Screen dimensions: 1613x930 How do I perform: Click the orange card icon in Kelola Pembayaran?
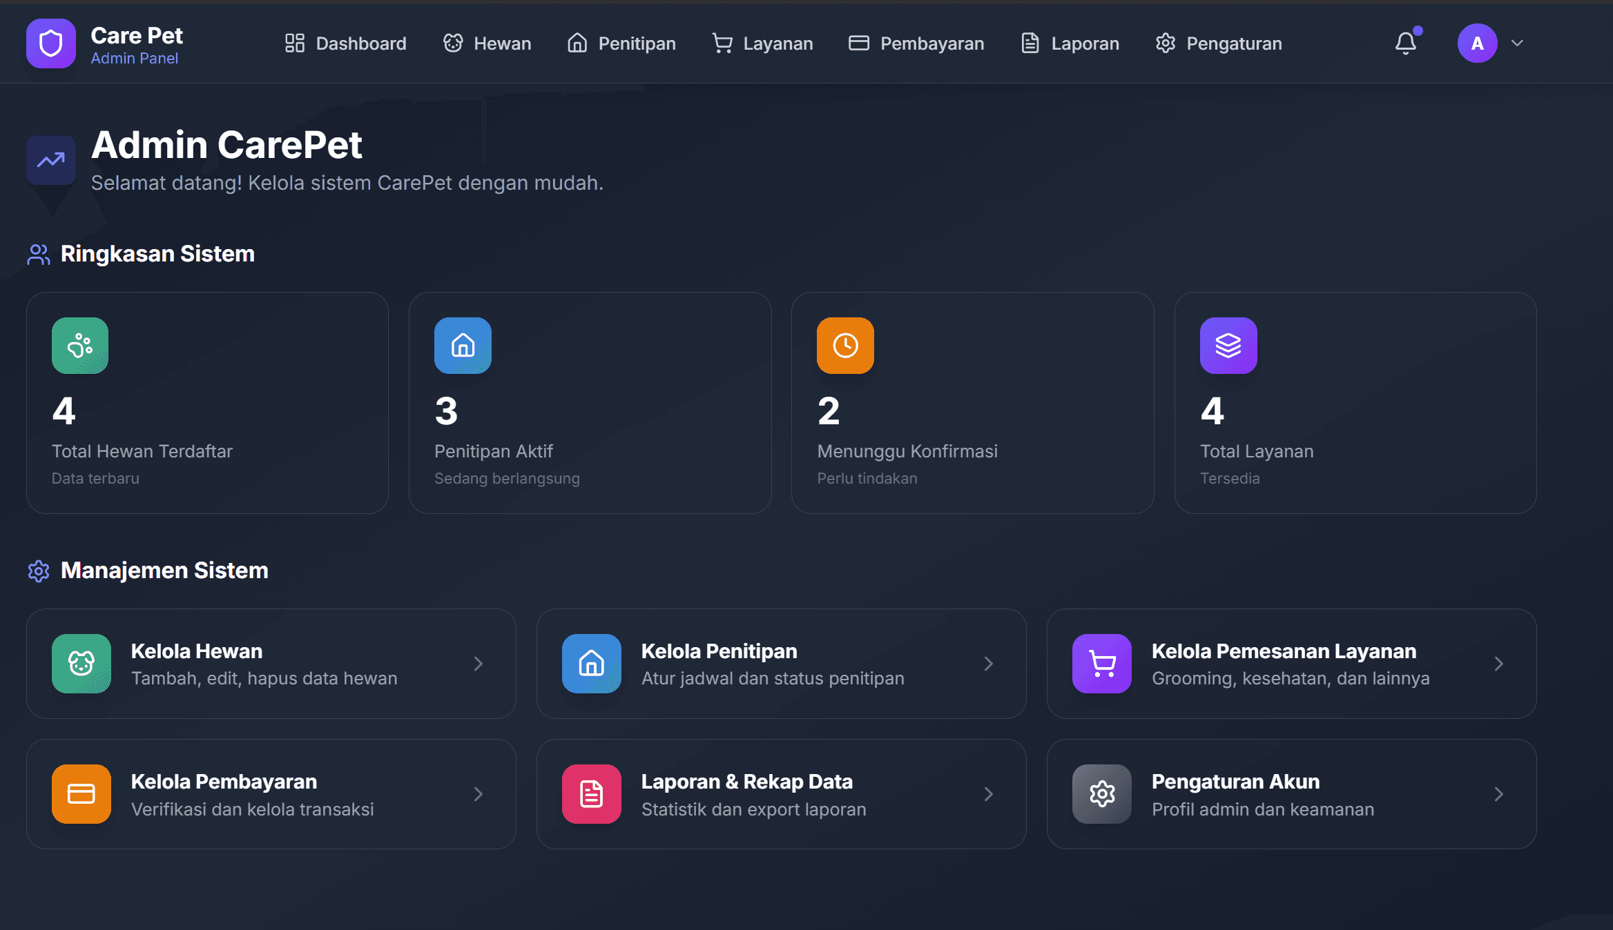pyautogui.click(x=81, y=794)
